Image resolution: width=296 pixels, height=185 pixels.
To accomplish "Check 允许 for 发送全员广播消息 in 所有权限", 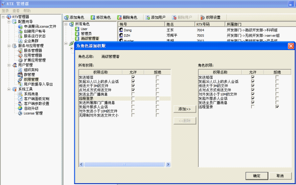I will tap(133, 94).
